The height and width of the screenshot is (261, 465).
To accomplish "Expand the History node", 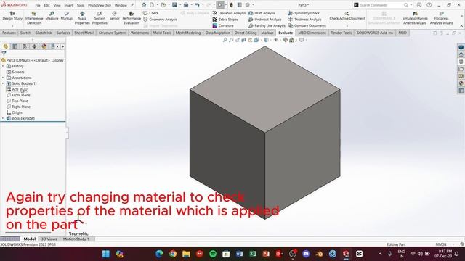I will 3,66.
